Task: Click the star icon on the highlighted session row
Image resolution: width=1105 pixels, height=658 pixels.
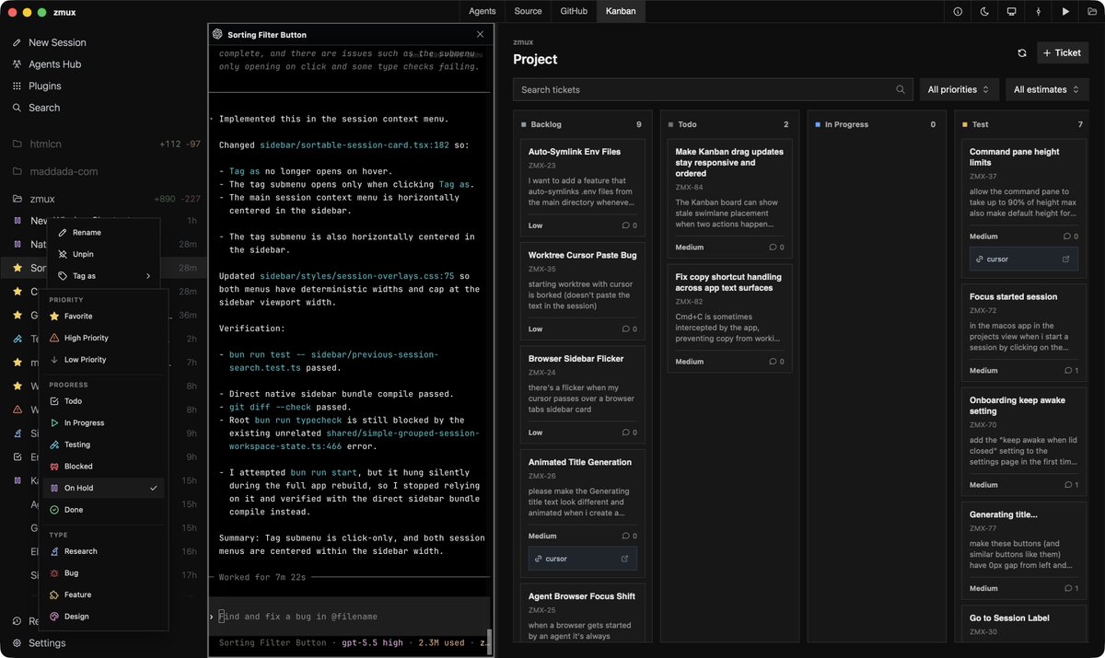Action: tap(17, 268)
